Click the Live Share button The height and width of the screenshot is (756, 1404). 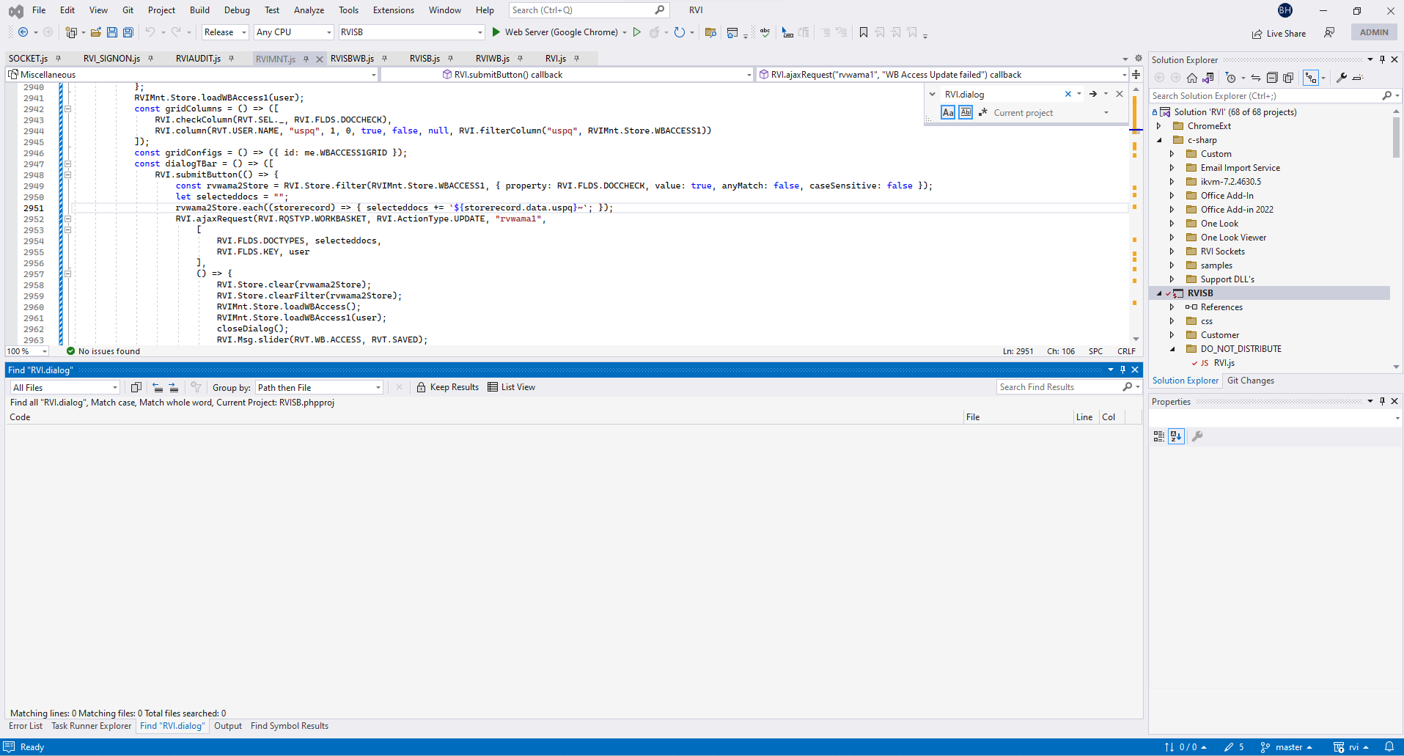(1279, 33)
